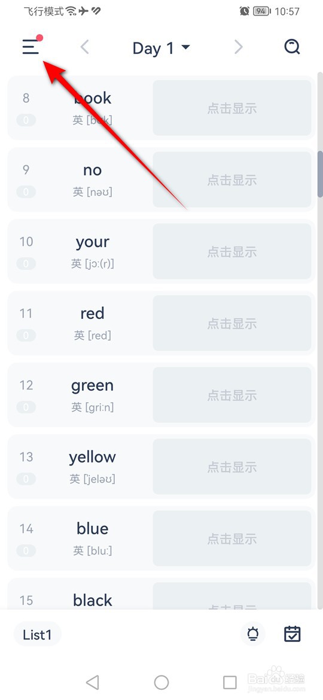
Task: Go to previous day with left chevron
Action: point(85,47)
